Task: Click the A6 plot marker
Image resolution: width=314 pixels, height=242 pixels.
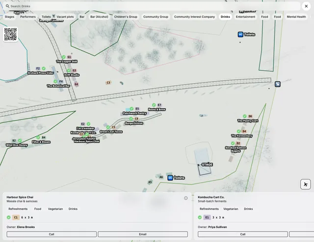Action: (x=161, y=177)
